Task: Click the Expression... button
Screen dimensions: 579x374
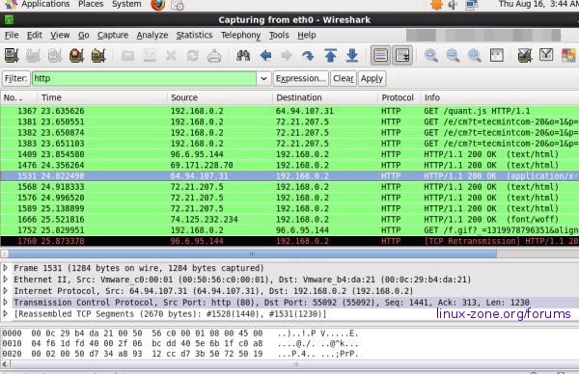Action: pos(300,79)
